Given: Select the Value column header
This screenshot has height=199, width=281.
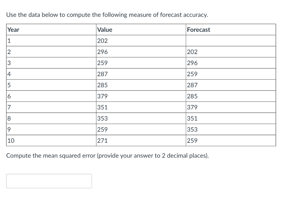Looking at the screenshot, I should (105, 30).
